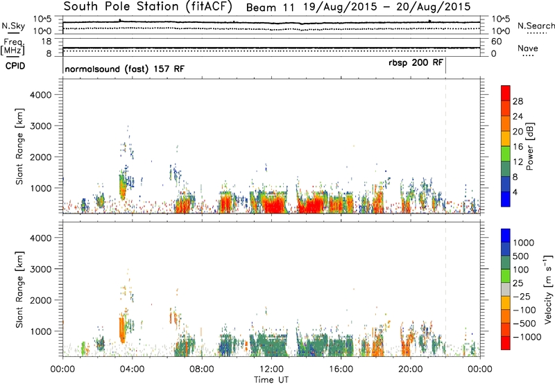Click the '60' tick on Nave axis

pos(496,42)
